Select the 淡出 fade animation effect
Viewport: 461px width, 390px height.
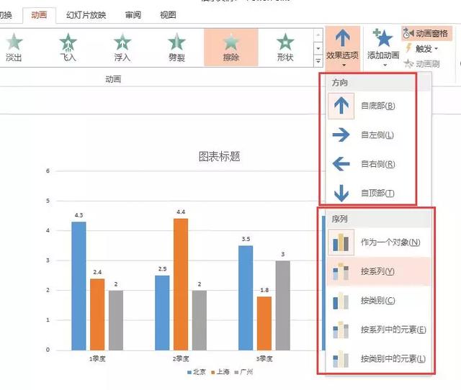[14, 47]
